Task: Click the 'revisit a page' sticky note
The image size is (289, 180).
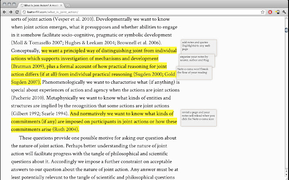Action: [x=198, y=117]
